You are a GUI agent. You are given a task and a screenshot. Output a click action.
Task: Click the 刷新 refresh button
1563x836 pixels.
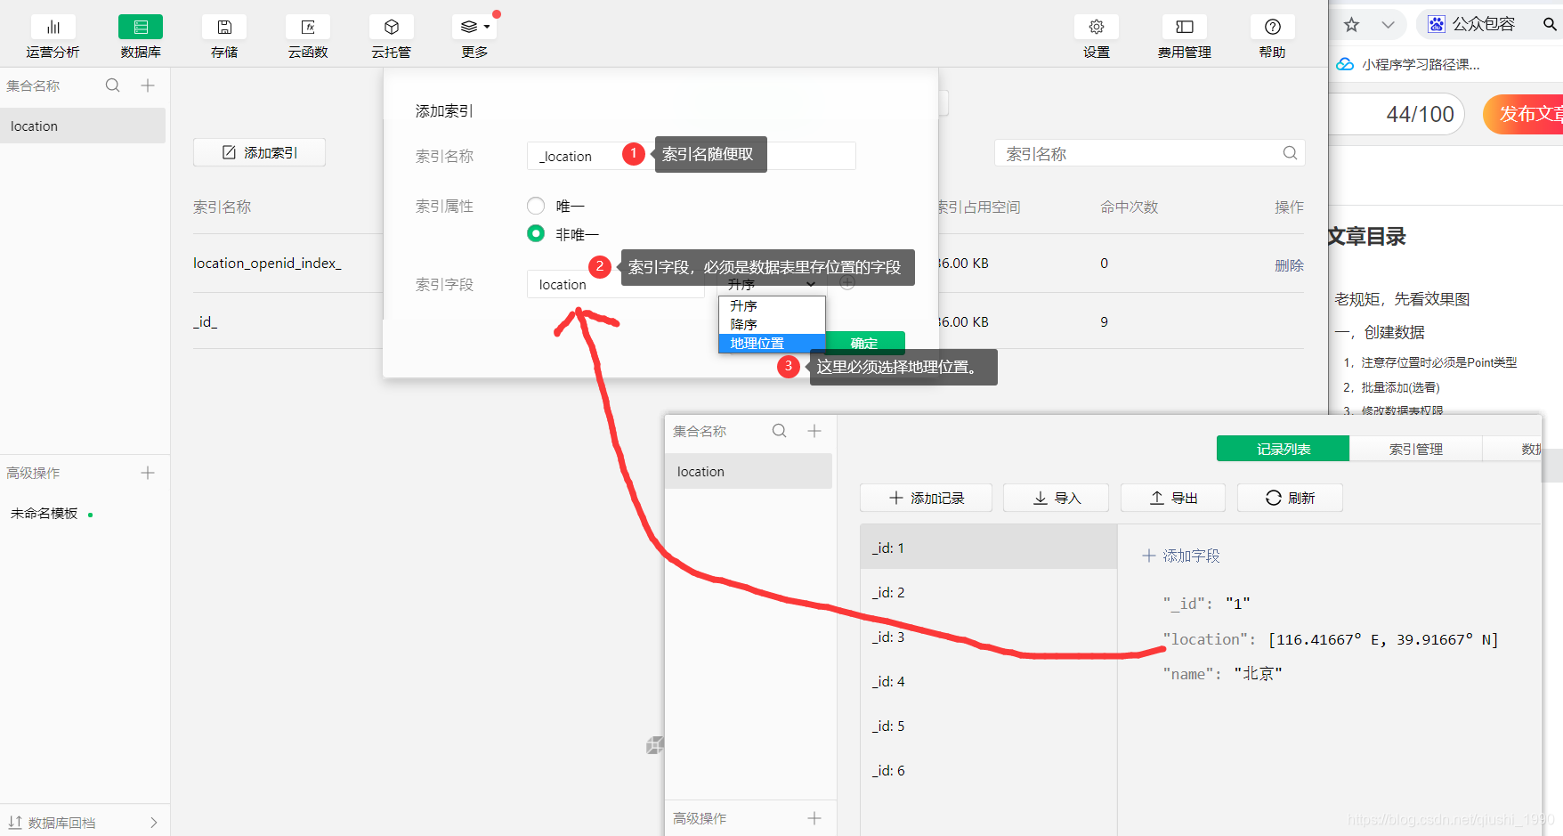point(1290,498)
